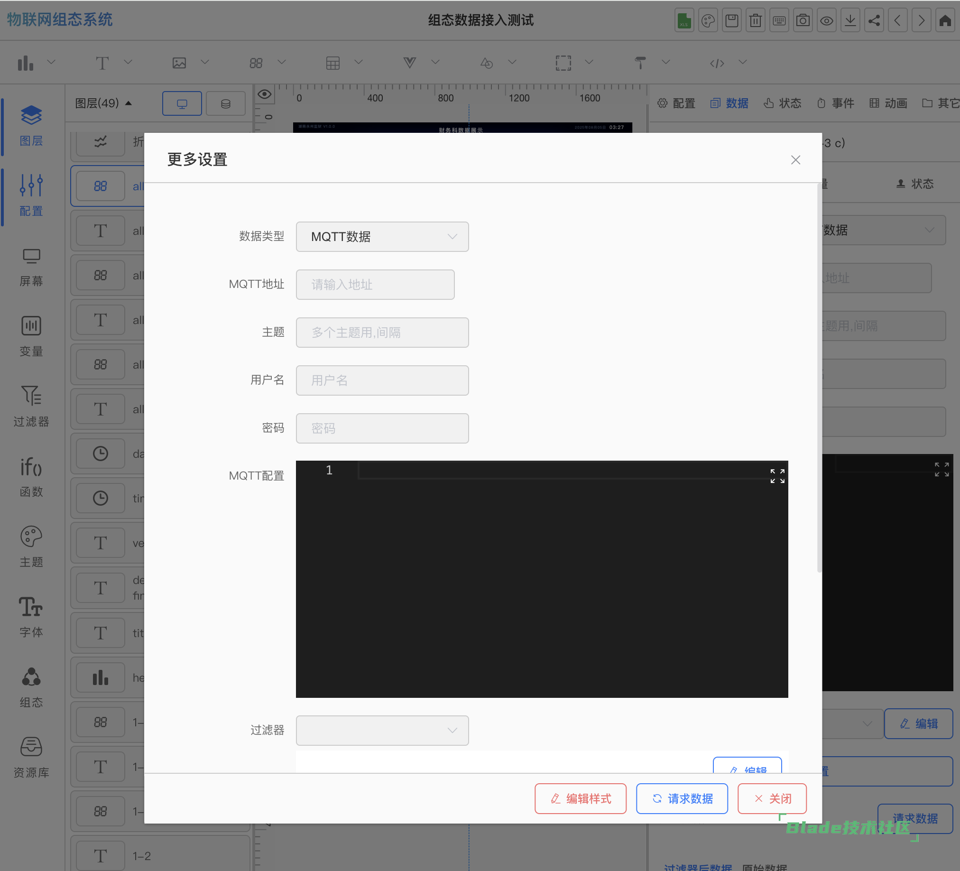Image resolution: width=960 pixels, height=871 pixels.
Task: Open the text component T icon
Action: (x=102, y=63)
